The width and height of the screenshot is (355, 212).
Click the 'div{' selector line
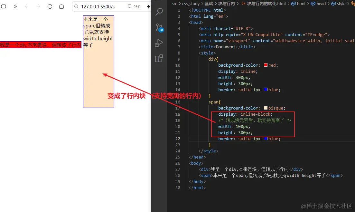point(213,59)
